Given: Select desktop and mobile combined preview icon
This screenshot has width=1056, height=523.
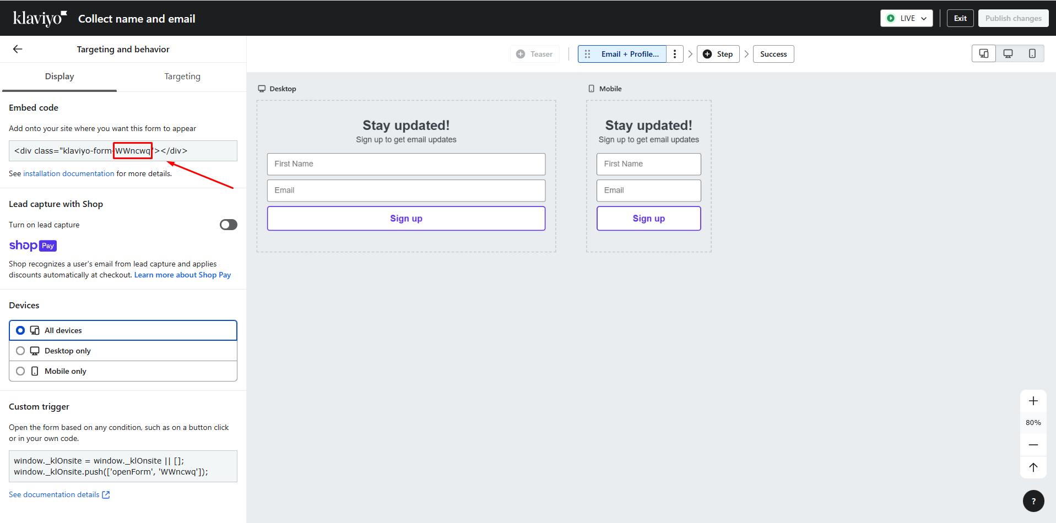Looking at the screenshot, I should tap(983, 54).
